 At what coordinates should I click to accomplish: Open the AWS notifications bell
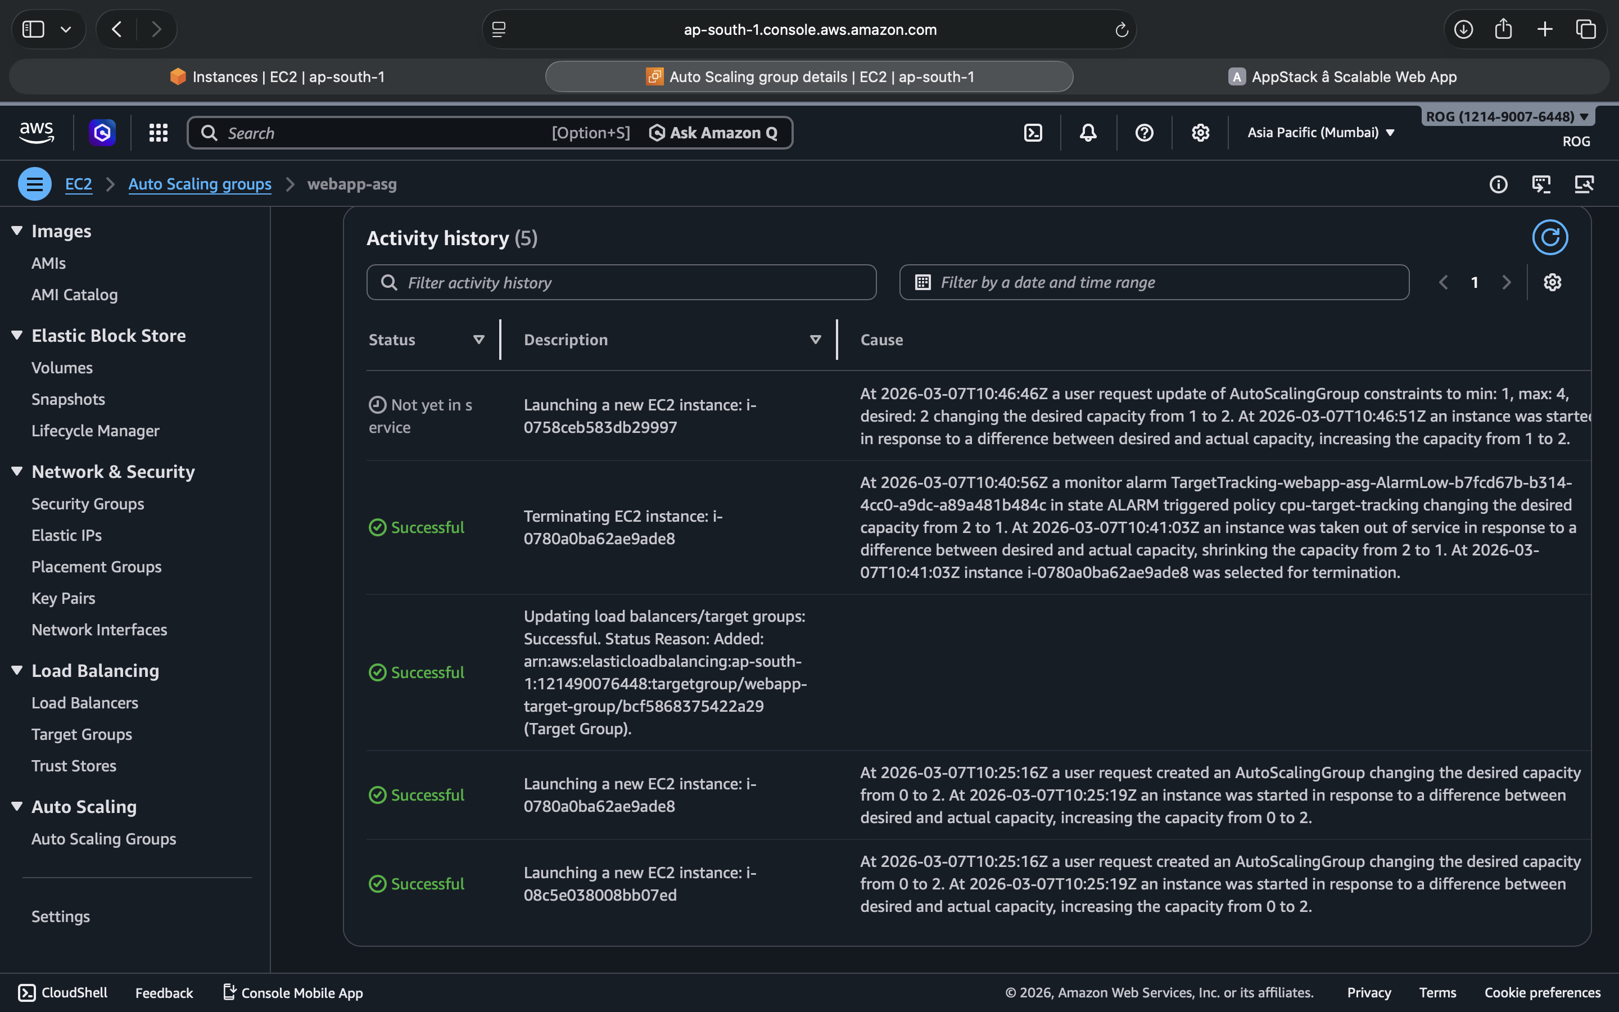point(1088,133)
